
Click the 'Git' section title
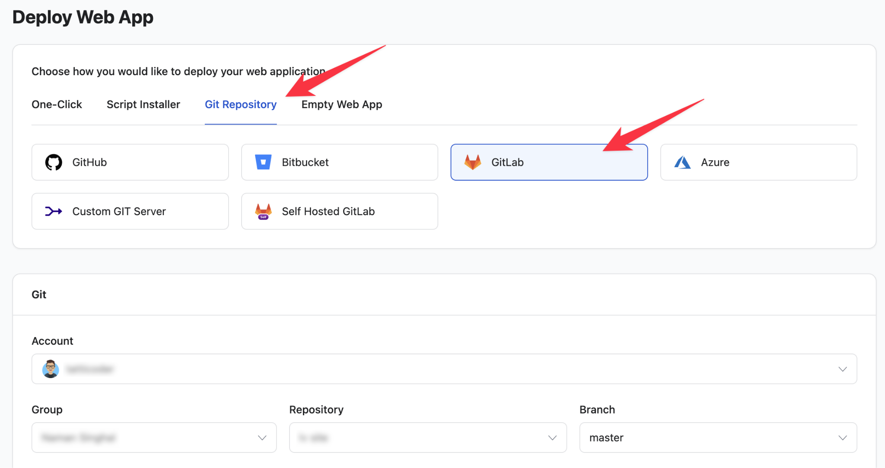pos(39,295)
